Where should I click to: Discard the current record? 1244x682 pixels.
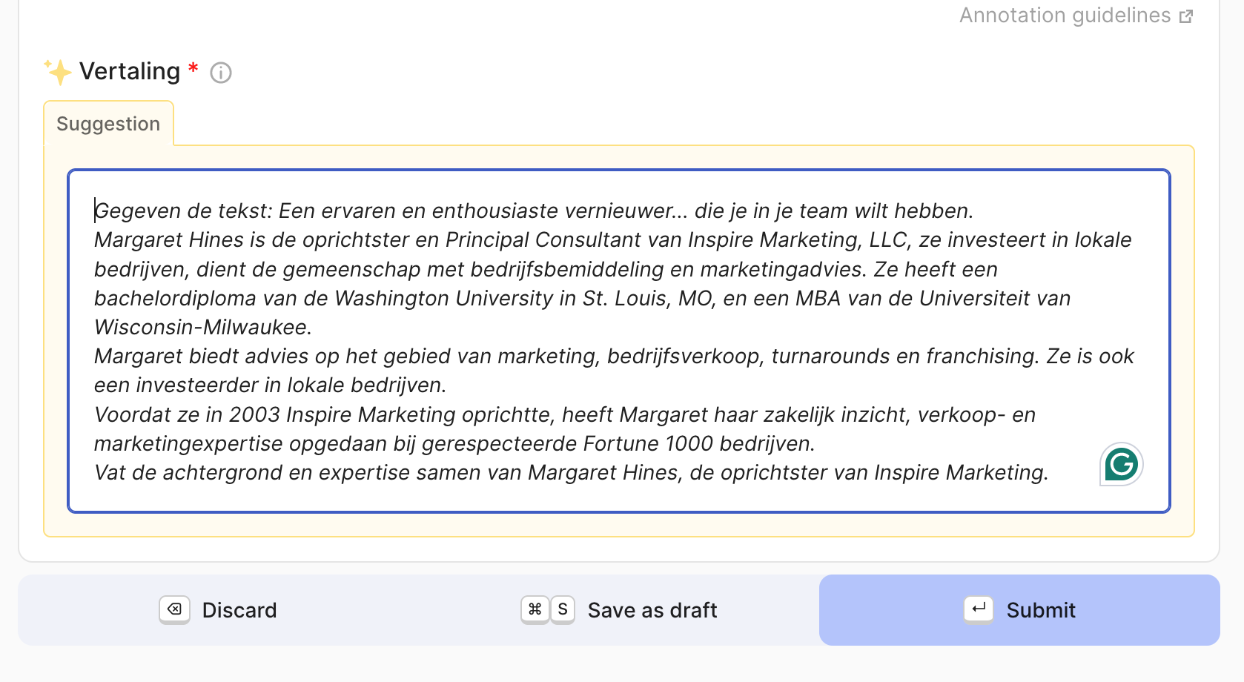coord(218,610)
